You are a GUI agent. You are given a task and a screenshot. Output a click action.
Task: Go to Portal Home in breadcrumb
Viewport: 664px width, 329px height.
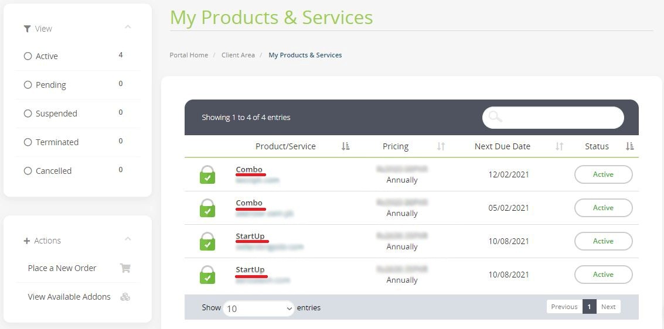[189, 55]
